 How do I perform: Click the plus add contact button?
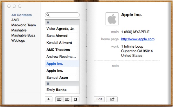click(49, 99)
